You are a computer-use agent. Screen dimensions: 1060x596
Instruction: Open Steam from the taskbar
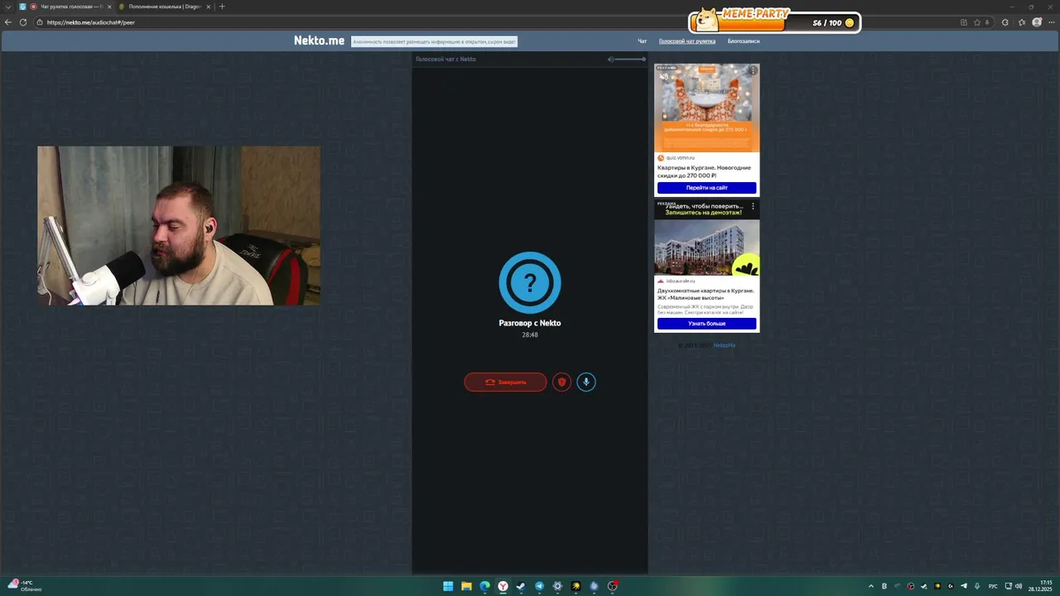(521, 586)
